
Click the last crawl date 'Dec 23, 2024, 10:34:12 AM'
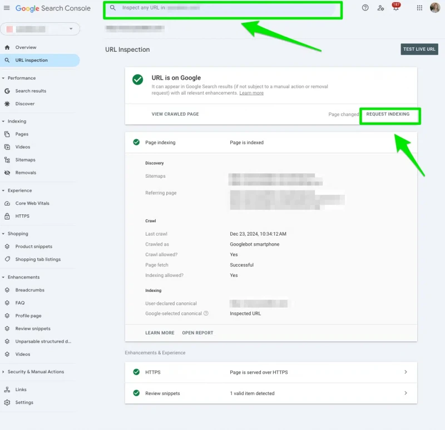click(258, 234)
